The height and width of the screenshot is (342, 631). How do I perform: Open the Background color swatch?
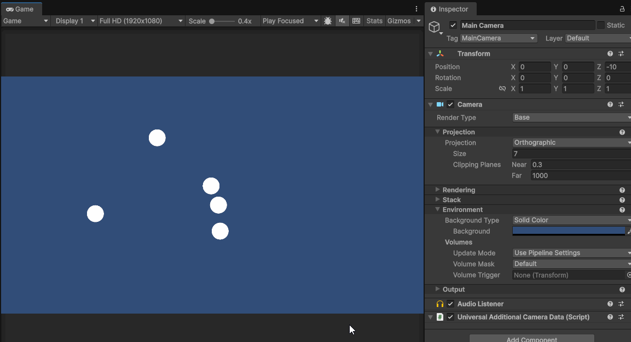pyautogui.click(x=569, y=231)
